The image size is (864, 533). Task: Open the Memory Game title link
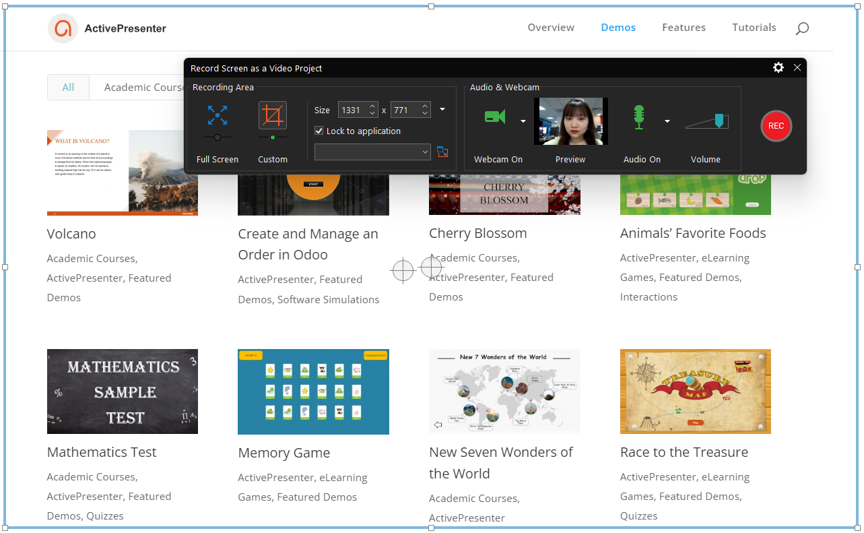coord(284,453)
